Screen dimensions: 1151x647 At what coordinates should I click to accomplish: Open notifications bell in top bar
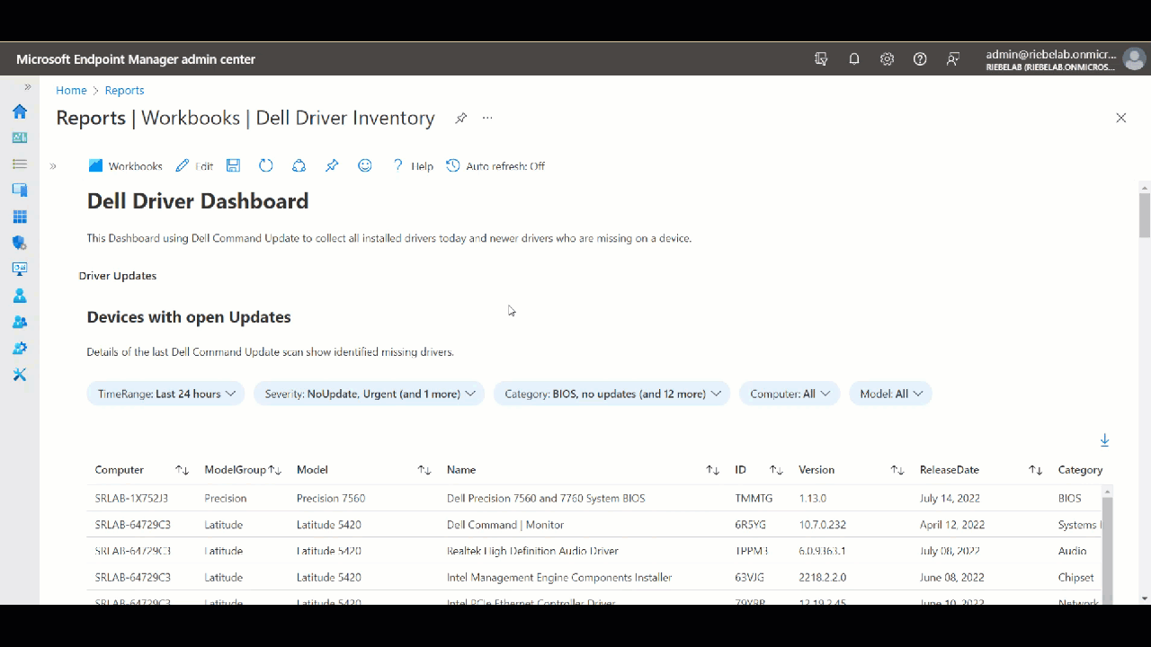click(x=854, y=59)
